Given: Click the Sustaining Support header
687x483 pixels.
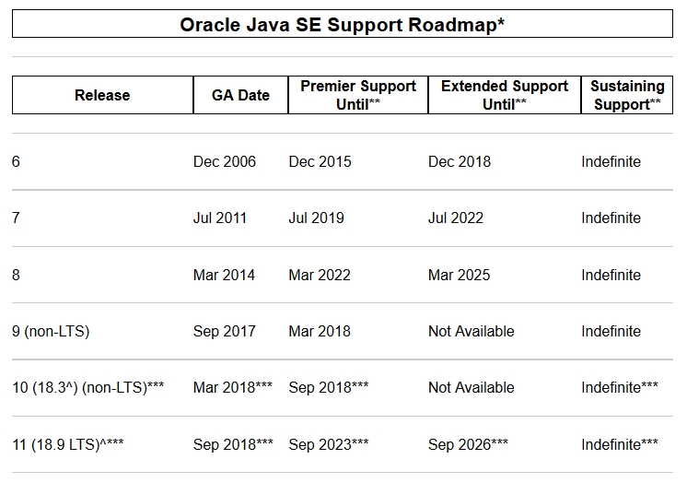Looking at the screenshot, I should (x=627, y=95).
